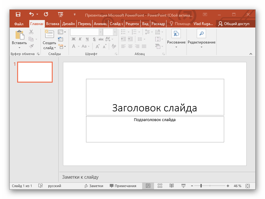Open the slide section dropdown
This screenshot has width=265, height=199.
pyautogui.click(x=62, y=46)
